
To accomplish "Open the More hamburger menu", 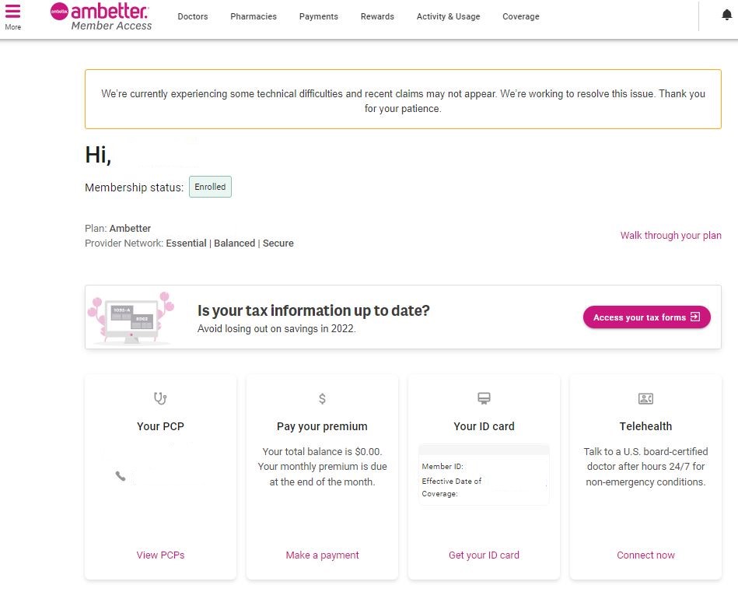I will (x=12, y=16).
